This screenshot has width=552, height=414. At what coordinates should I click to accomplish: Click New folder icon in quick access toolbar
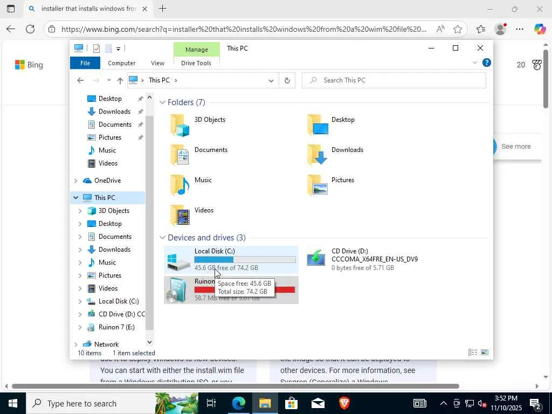109,49
